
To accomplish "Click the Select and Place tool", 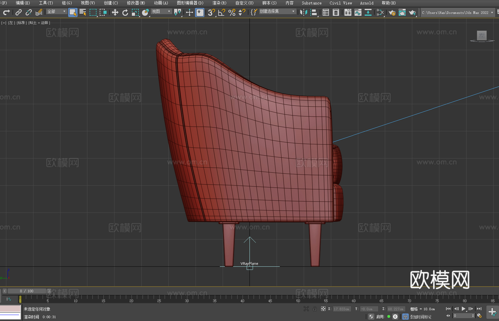I will point(145,12).
